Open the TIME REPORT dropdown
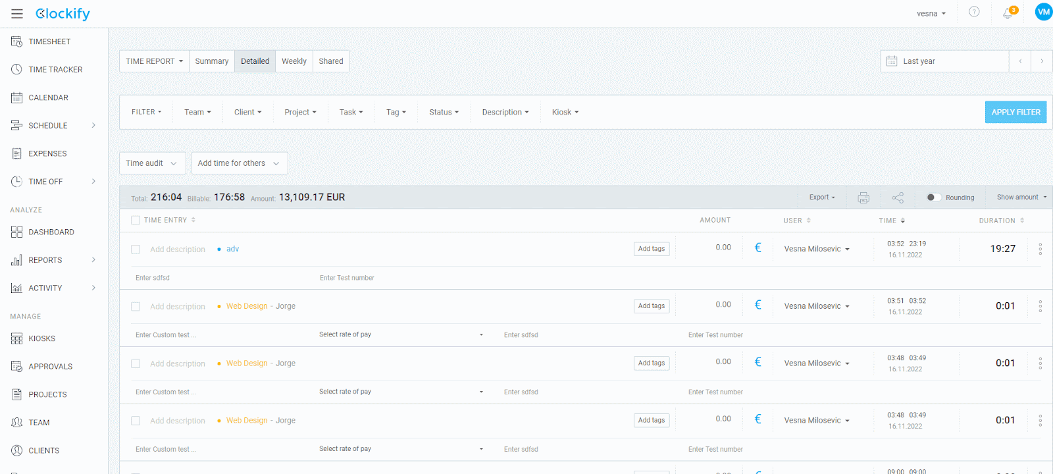The width and height of the screenshot is (1053, 474). [154, 61]
